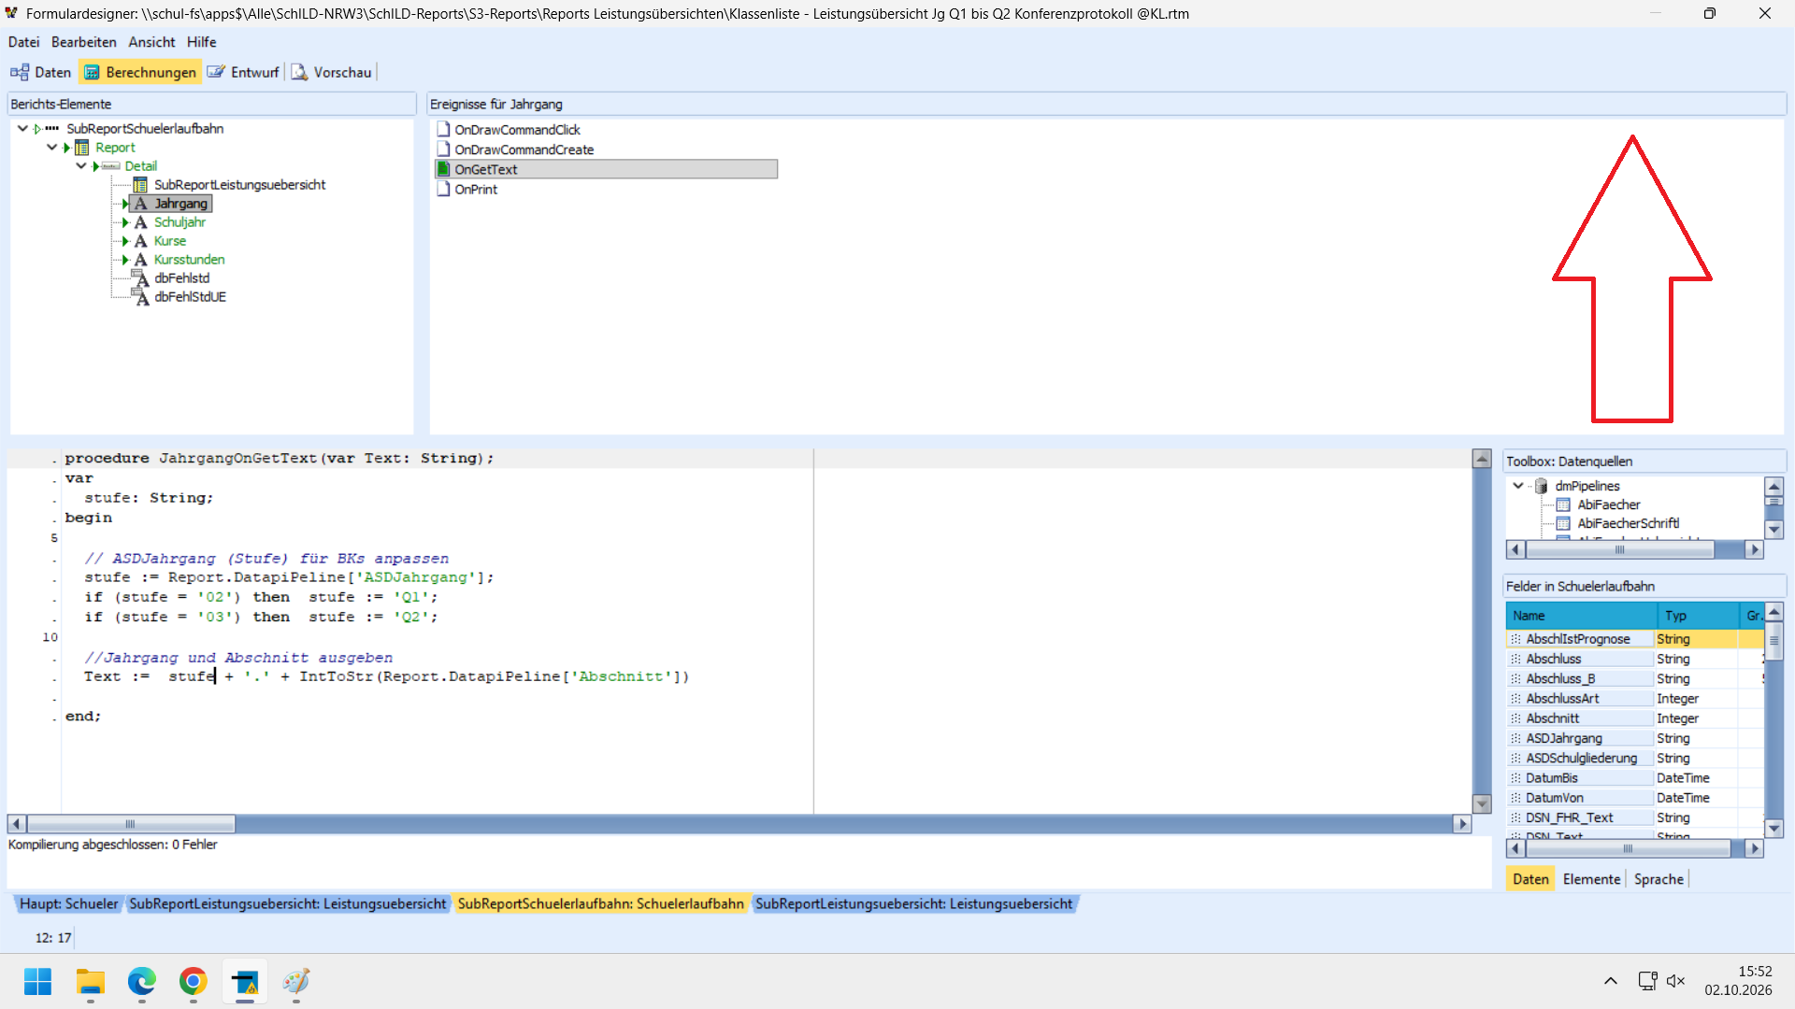The height and width of the screenshot is (1009, 1795).
Task: Select the ASDJahrgang field row
Action: [1634, 738]
